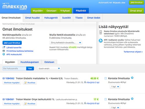The height and width of the screenshot is (109, 145).
Task: Select the Omat ilmoitukset tab
Action: (x=11, y=18)
